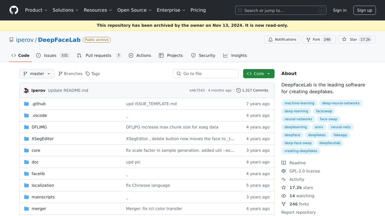Select the deepfakes topic tag
Viewport: 385px width, 216px height.
(x=317, y=135)
